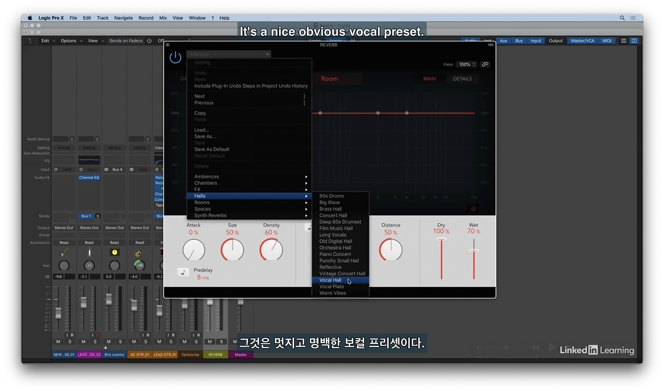Toggle the Aux channel filter button
664x392 pixels.
tap(503, 40)
